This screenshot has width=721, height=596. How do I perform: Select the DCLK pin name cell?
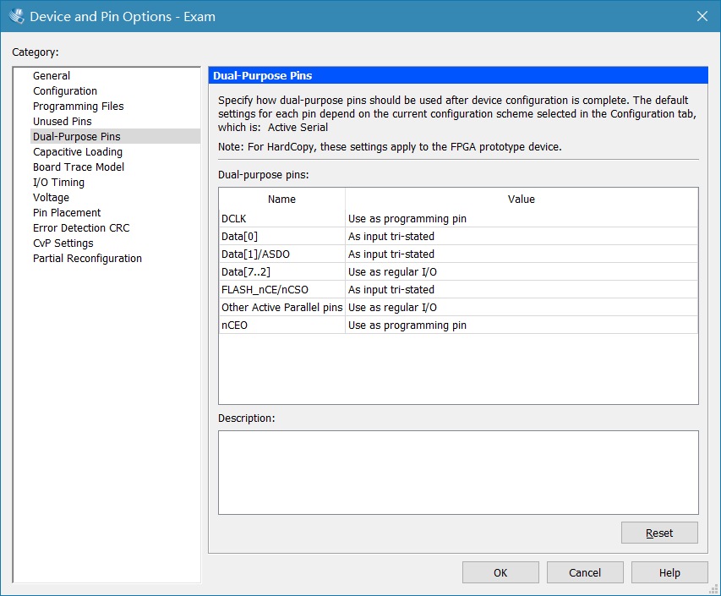click(281, 218)
